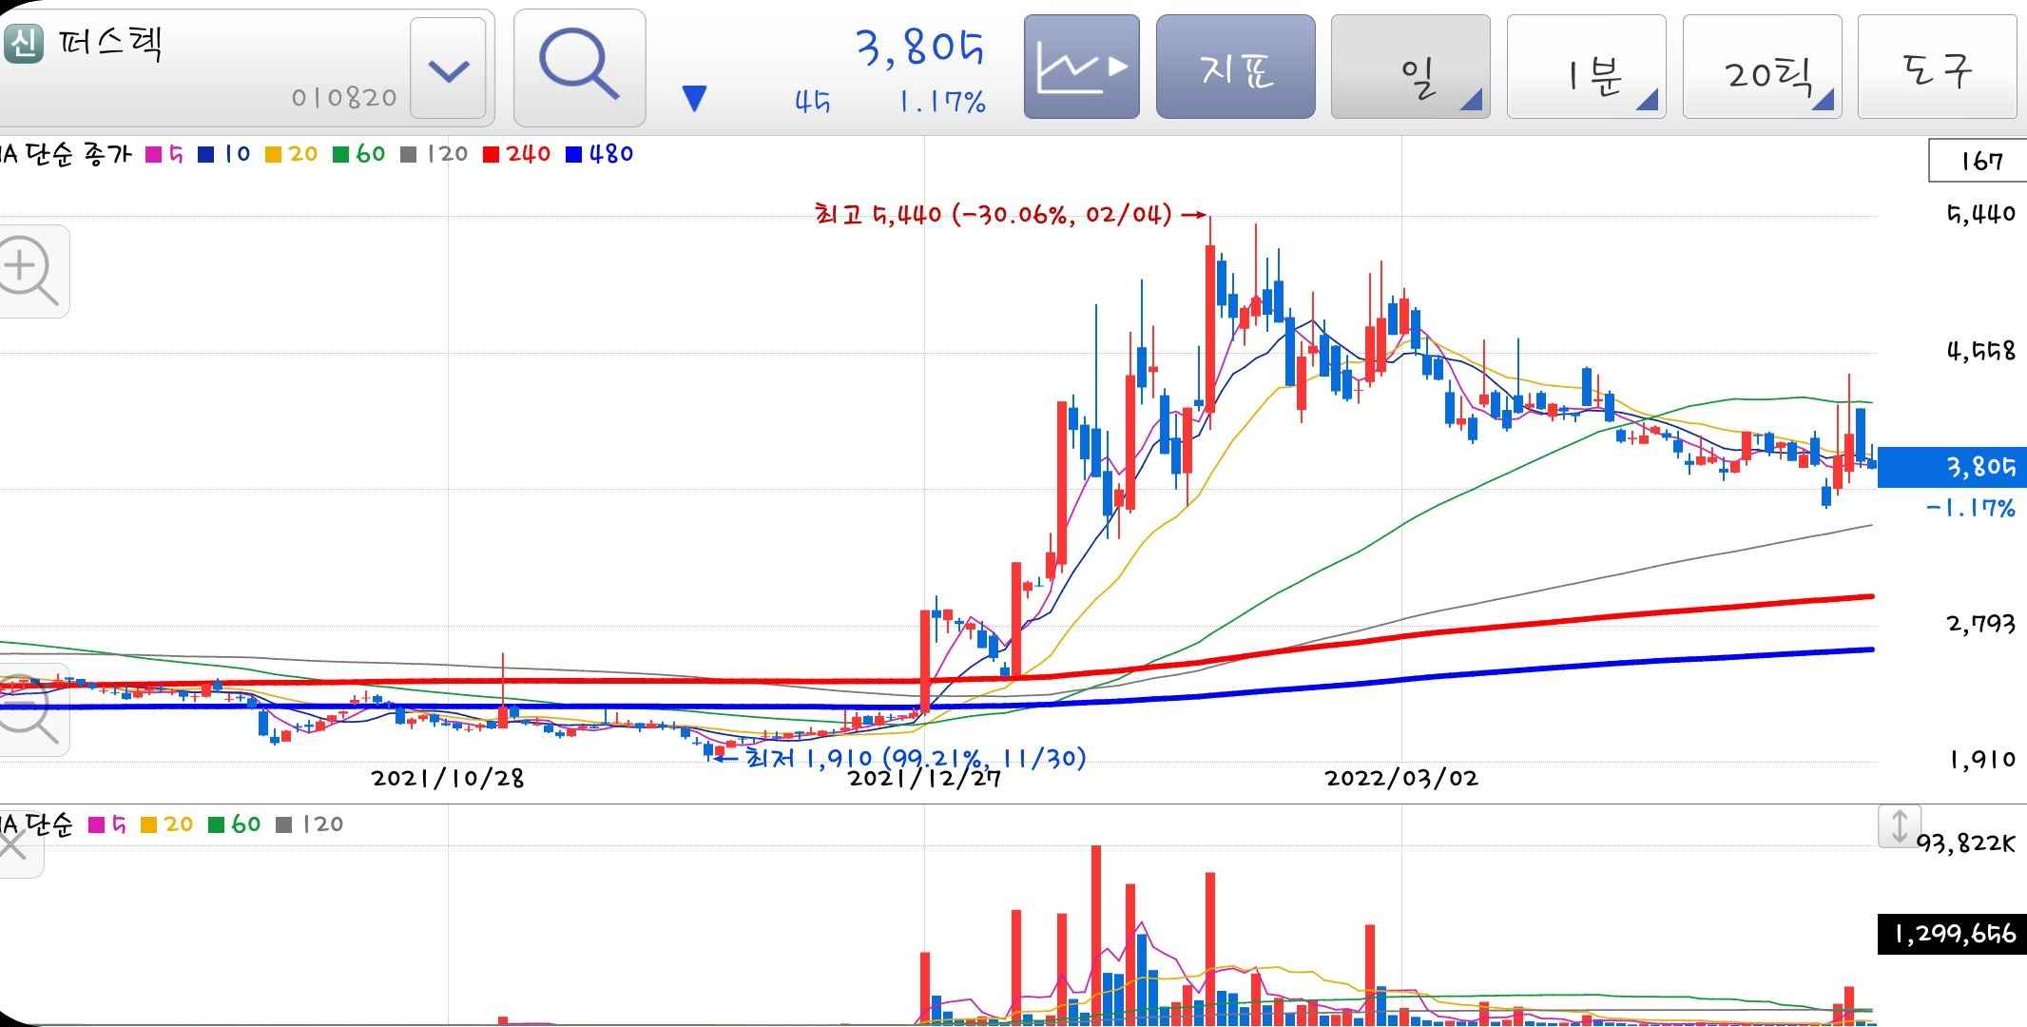Click the gray 120-day MA legend
Image resolution: width=2027 pixels, height=1027 pixels.
click(434, 154)
